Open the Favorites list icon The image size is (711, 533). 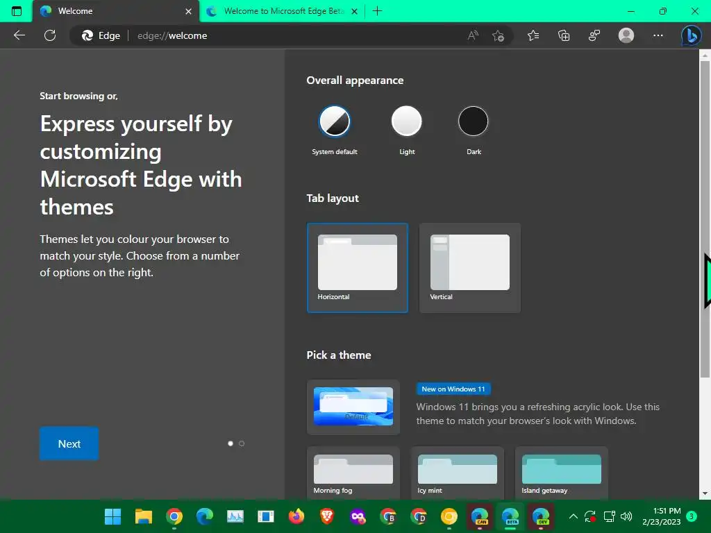click(533, 35)
